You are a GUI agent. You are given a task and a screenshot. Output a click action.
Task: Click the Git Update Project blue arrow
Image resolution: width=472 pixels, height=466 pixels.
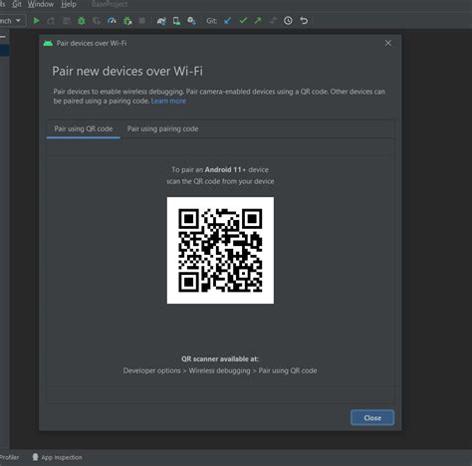(x=227, y=21)
